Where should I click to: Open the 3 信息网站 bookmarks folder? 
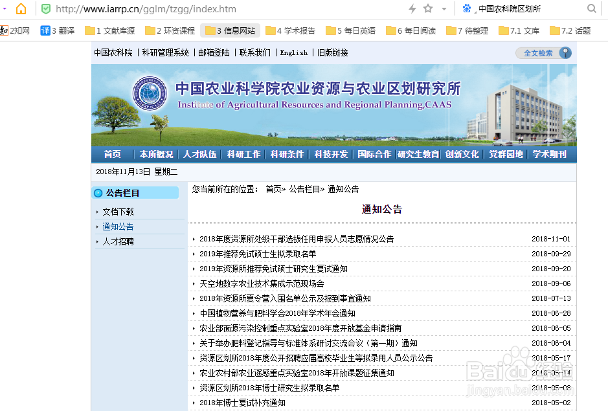[230, 30]
